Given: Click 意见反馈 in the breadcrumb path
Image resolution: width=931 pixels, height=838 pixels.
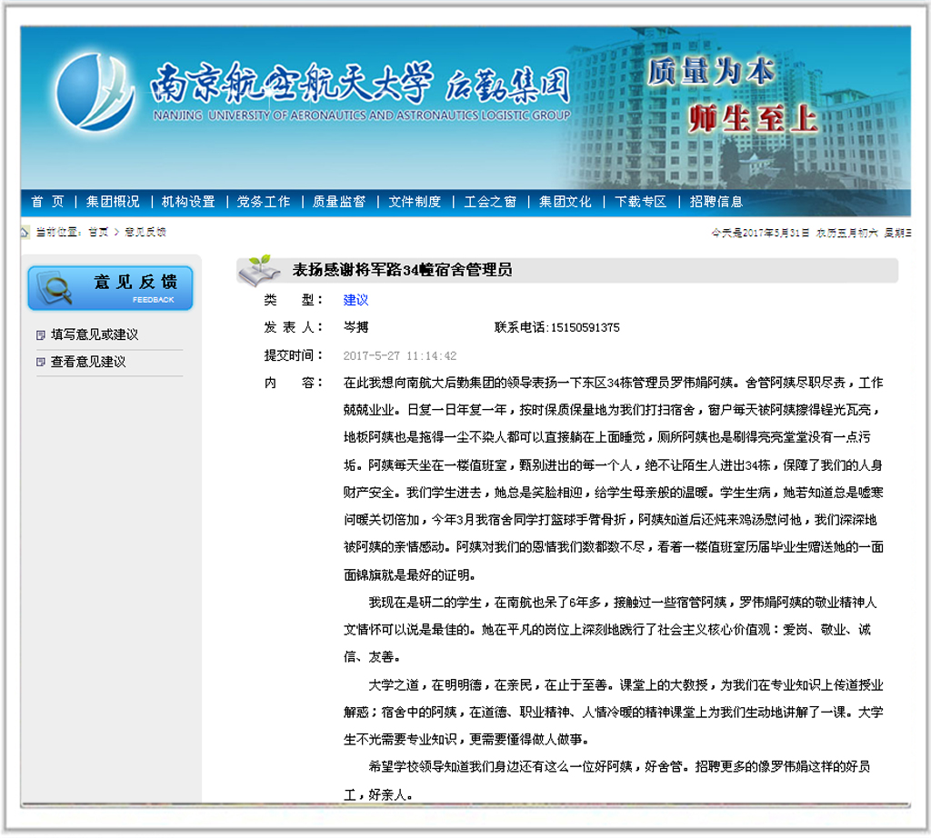Looking at the screenshot, I should pyautogui.click(x=145, y=232).
